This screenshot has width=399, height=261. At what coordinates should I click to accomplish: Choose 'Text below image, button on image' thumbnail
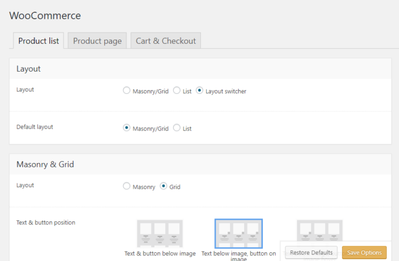click(x=238, y=234)
